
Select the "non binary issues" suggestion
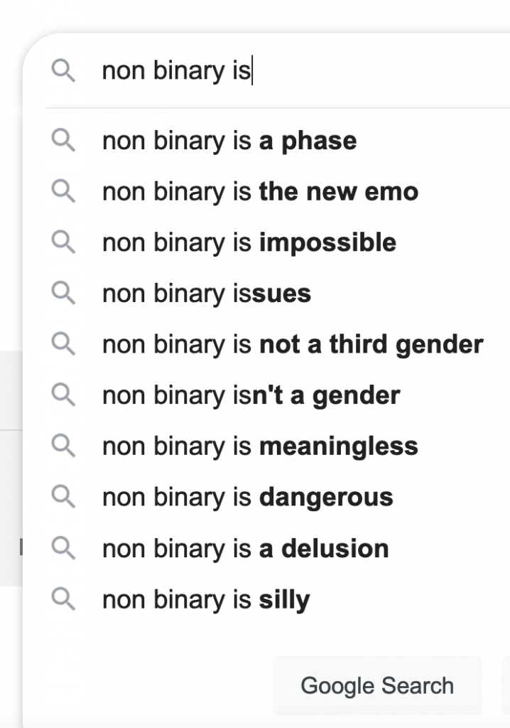[x=207, y=294]
